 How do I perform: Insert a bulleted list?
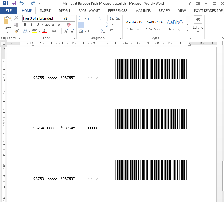(81, 18)
